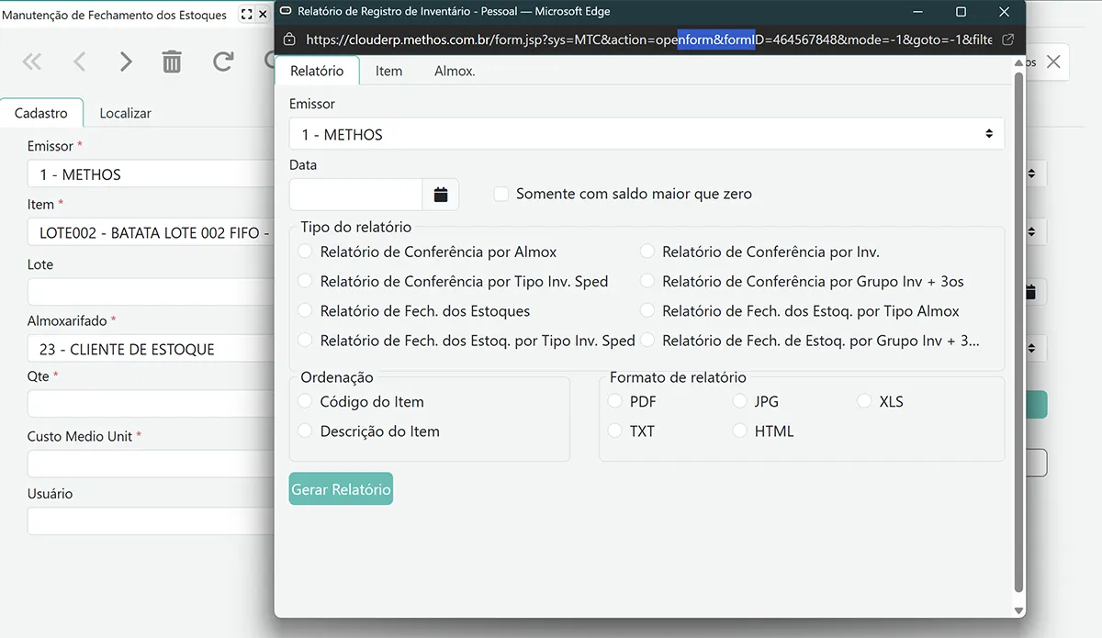The image size is (1102, 638).
Task: Click Custo Medio Unit input field
Action: pos(151,464)
